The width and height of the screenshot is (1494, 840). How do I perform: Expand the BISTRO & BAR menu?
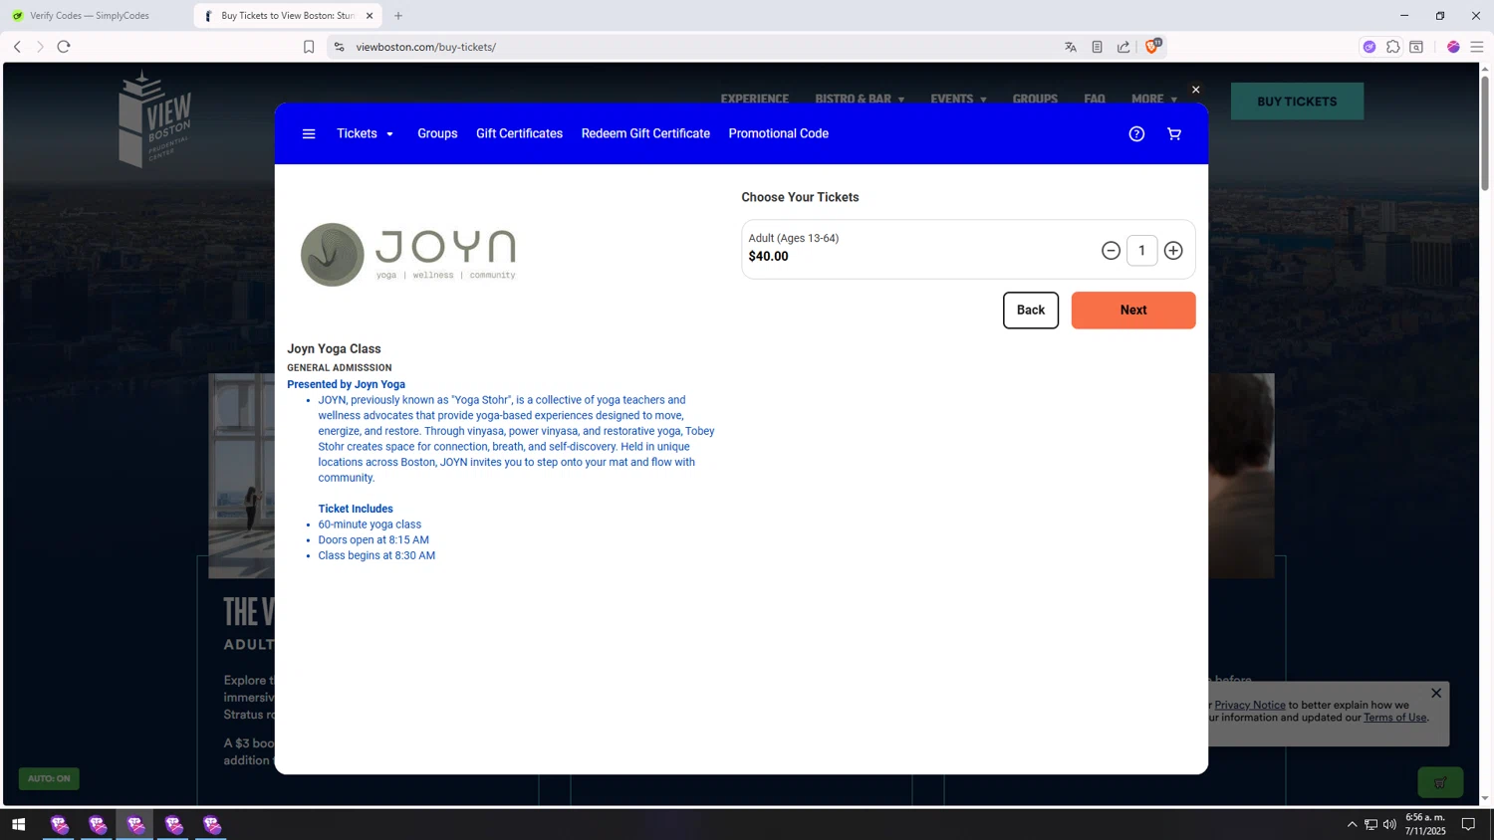coord(860,99)
